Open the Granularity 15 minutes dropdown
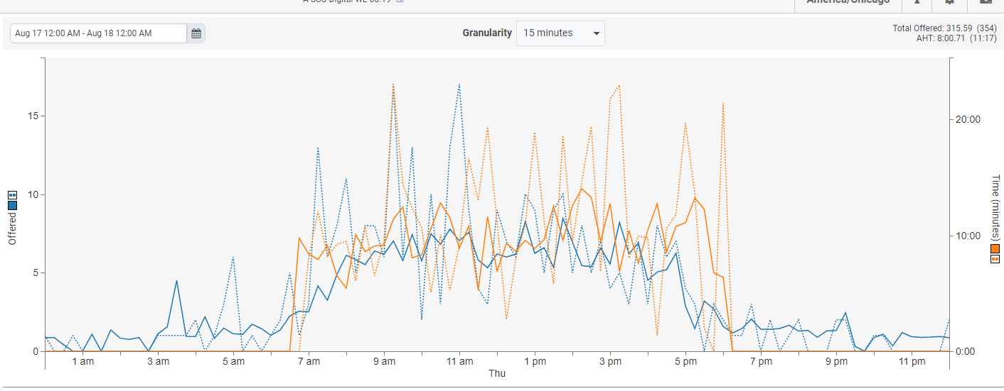This screenshot has height=391, width=1004. pos(560,33)
